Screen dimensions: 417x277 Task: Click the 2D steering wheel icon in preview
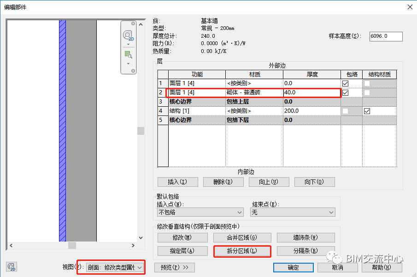(x=128, y=35)
